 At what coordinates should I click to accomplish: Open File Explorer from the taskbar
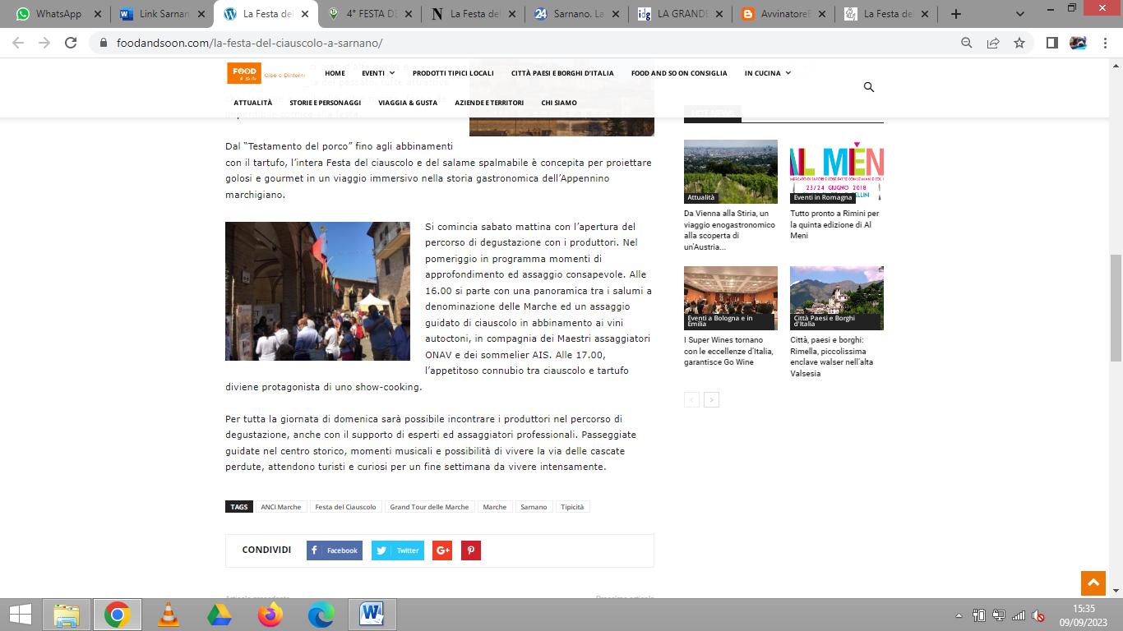pyautogui.click(x=67, y=615)
